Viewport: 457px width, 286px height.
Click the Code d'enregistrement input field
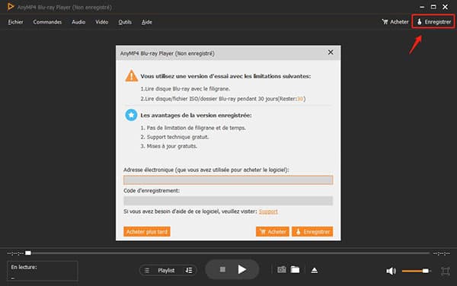(228, 201)
